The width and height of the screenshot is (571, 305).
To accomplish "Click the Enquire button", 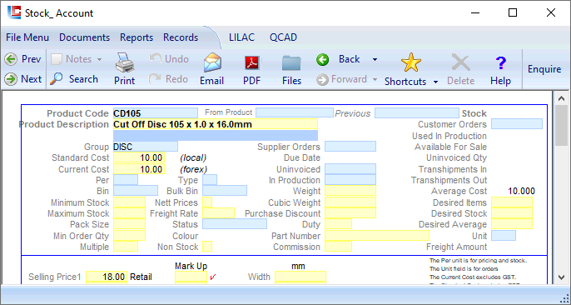I will 544,69.
